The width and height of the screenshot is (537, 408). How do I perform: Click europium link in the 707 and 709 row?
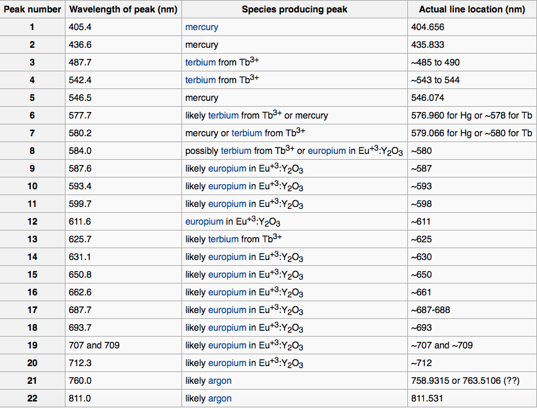pos(227,345)
